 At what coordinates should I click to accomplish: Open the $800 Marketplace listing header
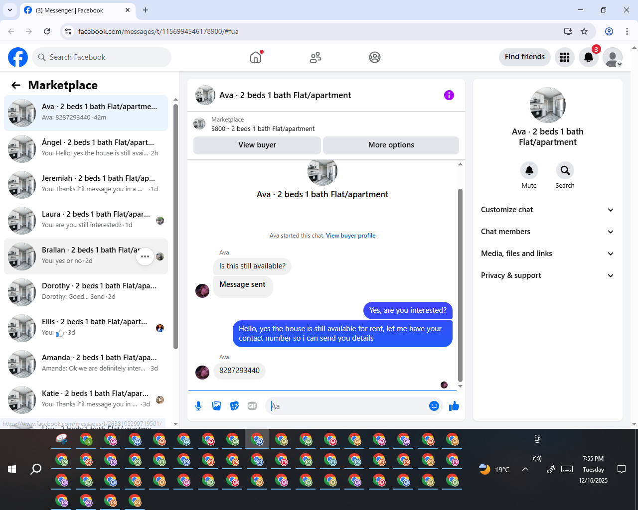[326, 124]
